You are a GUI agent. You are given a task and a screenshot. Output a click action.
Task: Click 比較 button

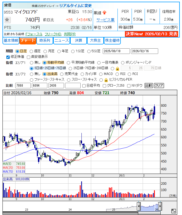(149, 86)
